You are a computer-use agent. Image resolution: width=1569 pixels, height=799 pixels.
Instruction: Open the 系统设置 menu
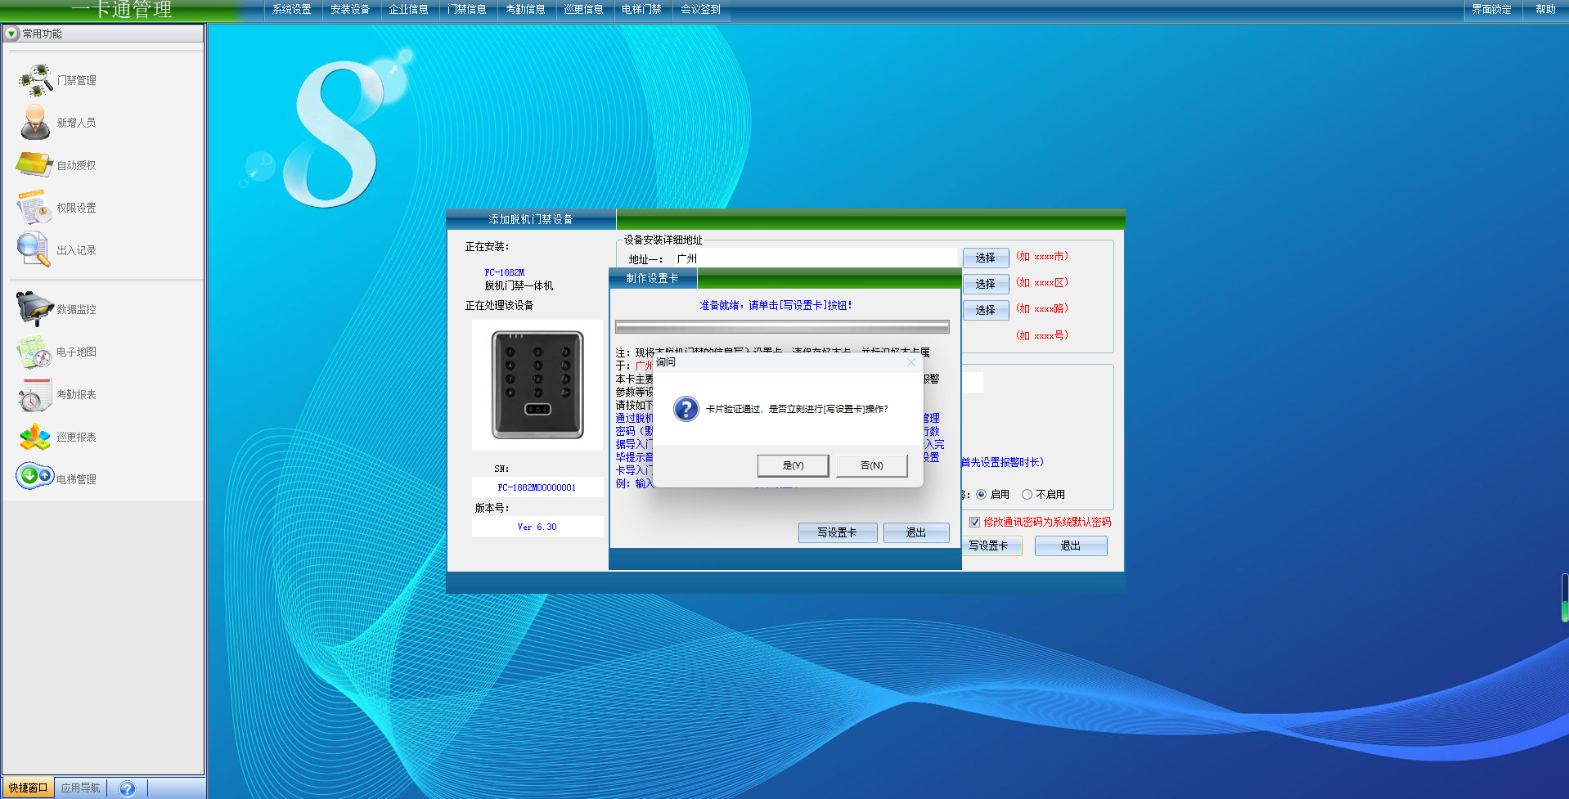pos(292,10)
